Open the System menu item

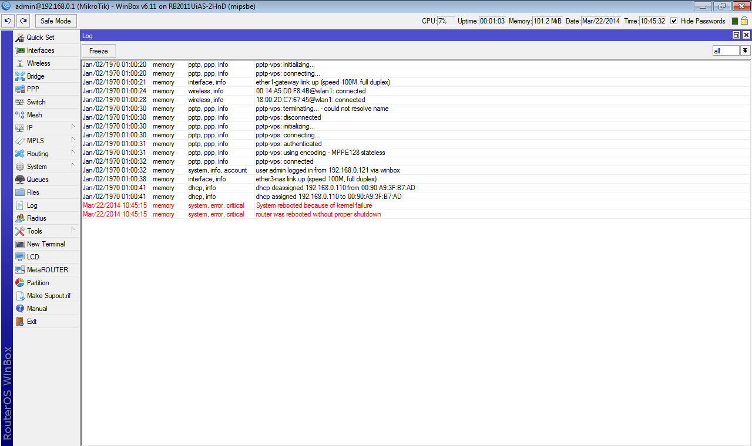(x=36, y=167)
